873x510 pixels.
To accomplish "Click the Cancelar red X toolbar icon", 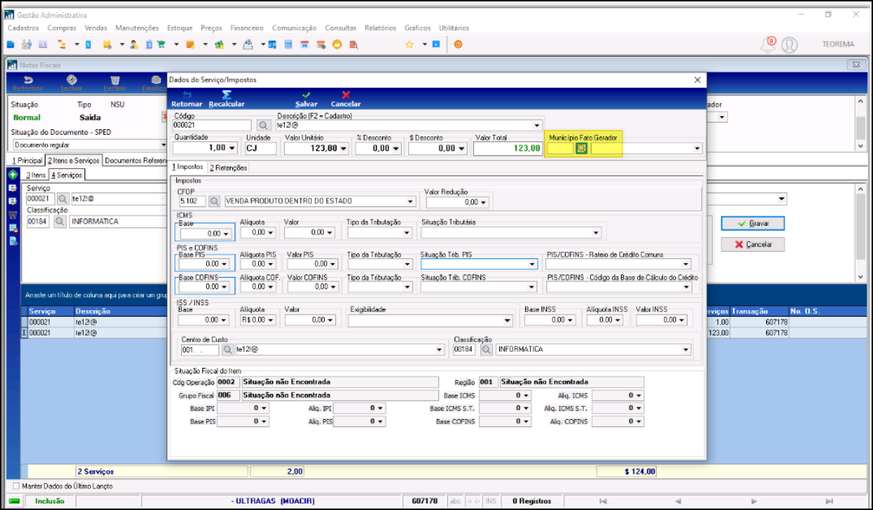I will coord(346,94).
